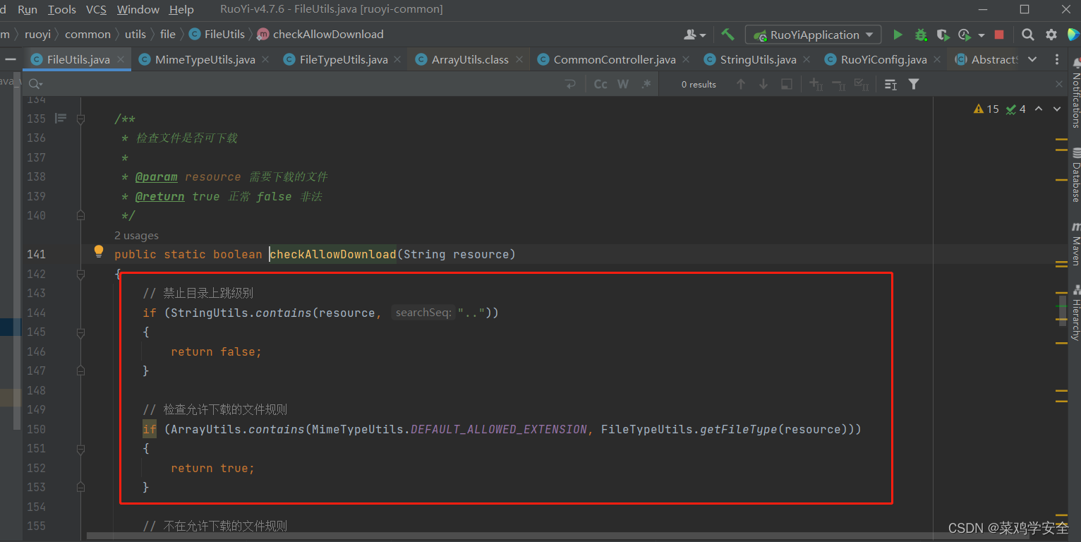This screenshot has width=1081, height=542.
Task: Unselect occurrence icon in find bar
Action: pyautogui.click(x=839, y=84)
